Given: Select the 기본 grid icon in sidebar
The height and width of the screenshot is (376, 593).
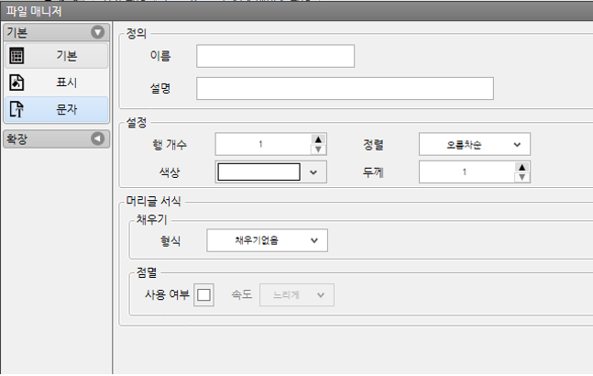Looking at the screenshot, I should pyautogui.click(x=16, y=56).
